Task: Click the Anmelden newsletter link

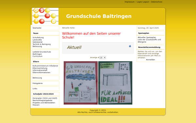Action: (x=151, y=60)
